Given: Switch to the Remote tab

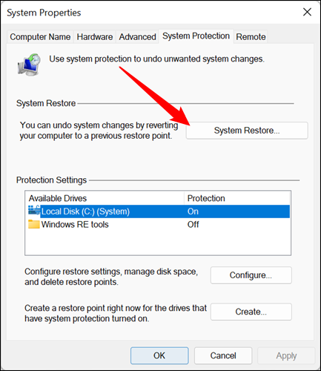Looking at the screenshot, I should pyautogui.click(x=251, y=37).
